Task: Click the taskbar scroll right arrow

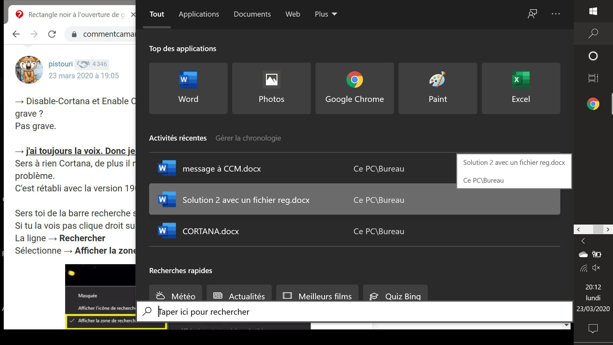Action: coord(608,229)
